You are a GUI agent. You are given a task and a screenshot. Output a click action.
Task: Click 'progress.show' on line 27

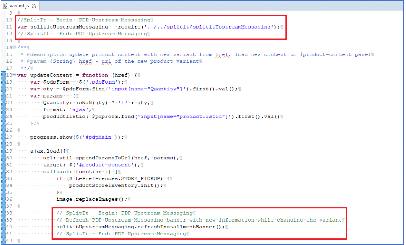pyautogui.click(x=51, y=137)
